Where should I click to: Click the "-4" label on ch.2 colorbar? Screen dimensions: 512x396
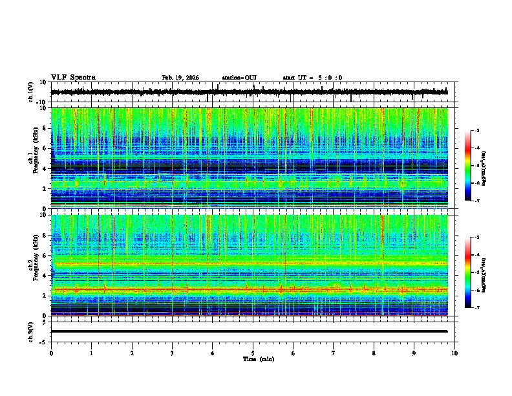click(x=477, y=255)
